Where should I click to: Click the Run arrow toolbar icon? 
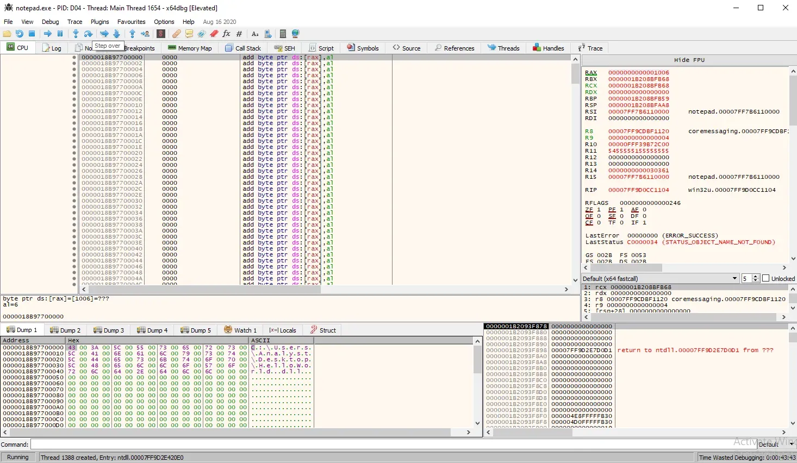pos(48,34)
